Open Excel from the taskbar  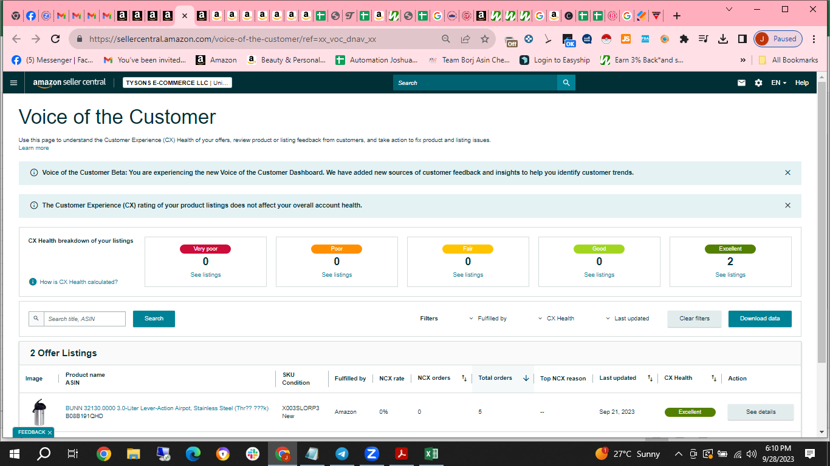[431, 454]
